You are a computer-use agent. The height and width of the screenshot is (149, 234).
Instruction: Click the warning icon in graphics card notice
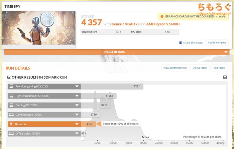click(x=162, y=17)
